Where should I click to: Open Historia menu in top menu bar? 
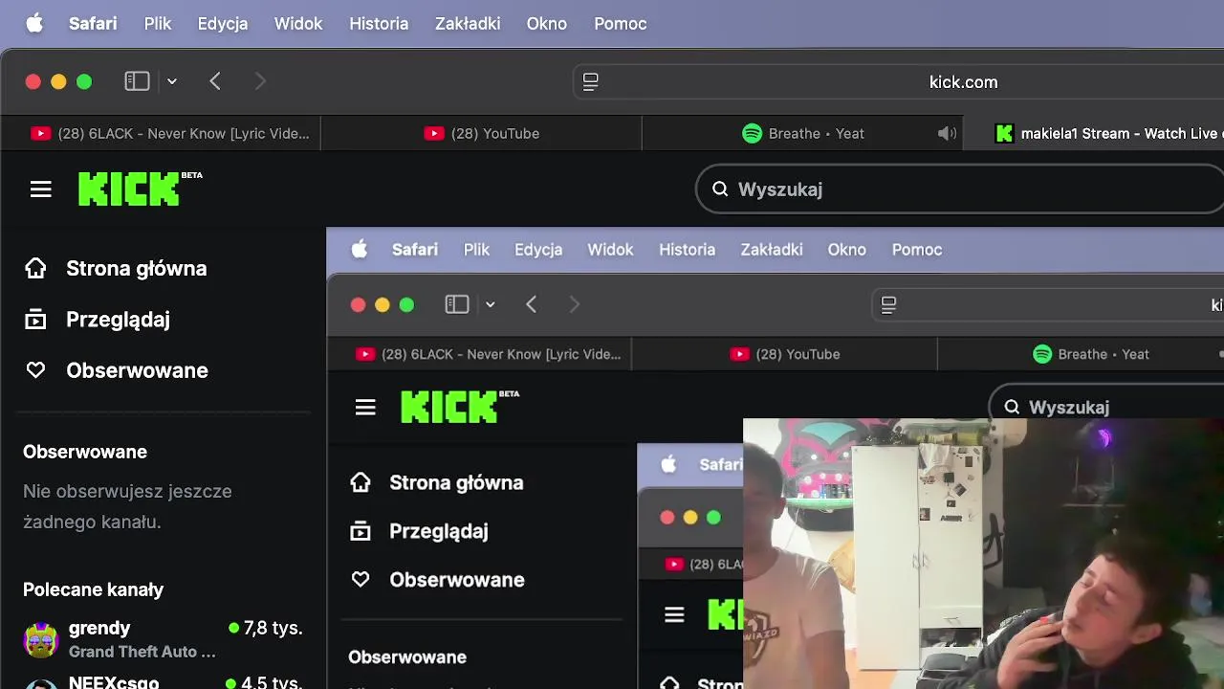[379, 24]
